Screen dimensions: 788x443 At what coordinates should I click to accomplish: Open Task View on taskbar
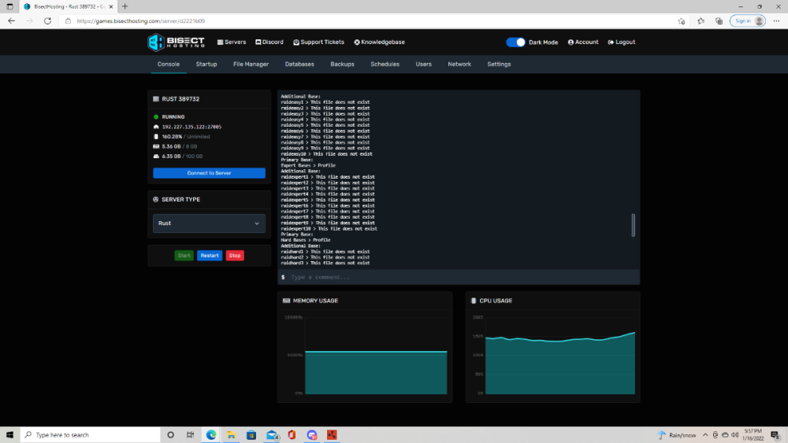[x=191, y=435]
